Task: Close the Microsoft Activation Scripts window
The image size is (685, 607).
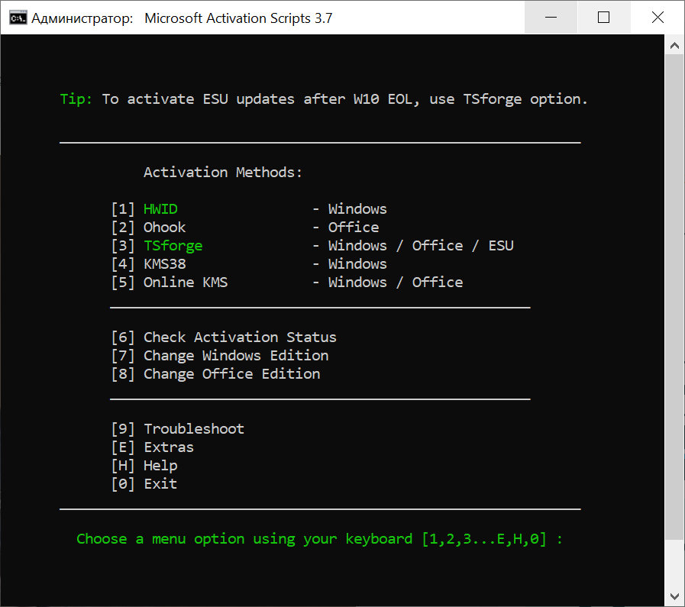Action: 658,18
